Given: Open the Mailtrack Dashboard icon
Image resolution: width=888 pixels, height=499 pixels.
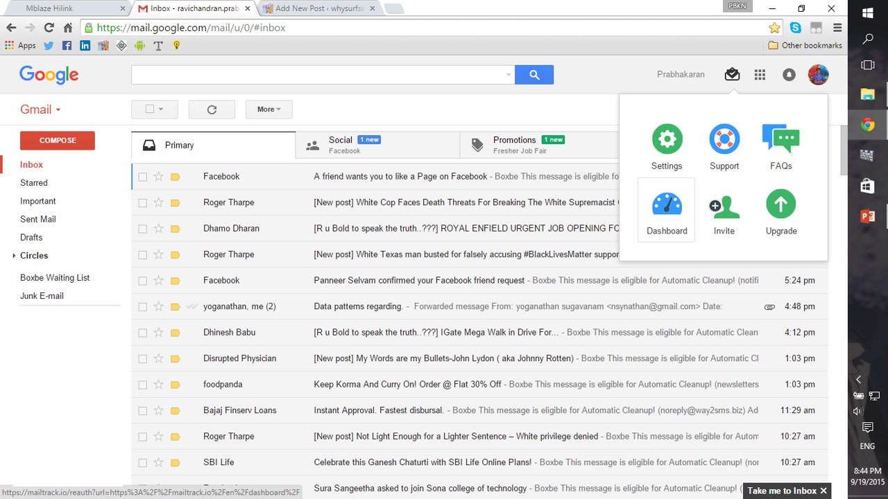Looking at the screenshot, I should coord(667,205).
